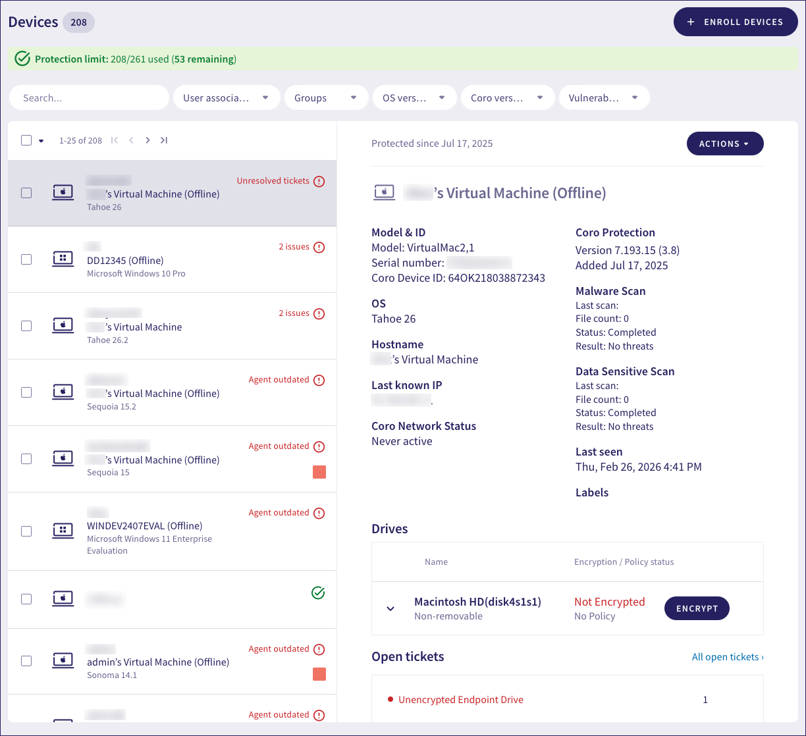The width and height of the screenshot is (806, 736).
Task: Click the Unresolved tickets alert icon
Action: coord(319,181)
